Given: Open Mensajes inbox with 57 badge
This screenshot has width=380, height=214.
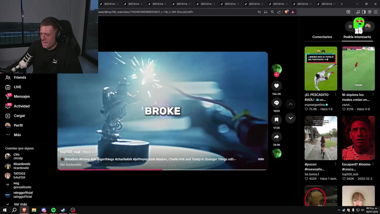Looking at the screenshot, I should click(x=18, y=96).
